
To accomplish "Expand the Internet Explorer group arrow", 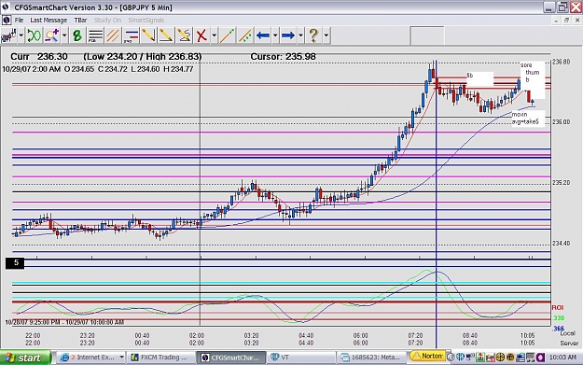I will (121, 358).
